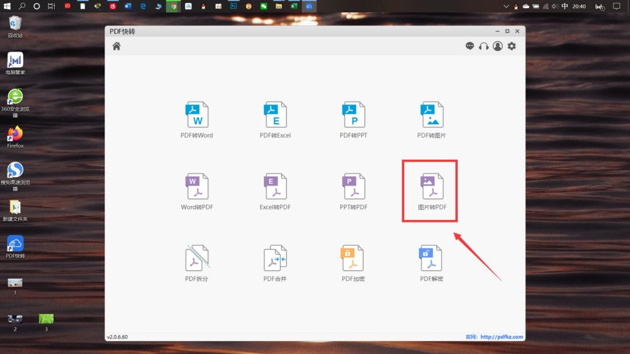Open WeChat from taskbar
Screen dimensions: 630x354
point(263,6)
